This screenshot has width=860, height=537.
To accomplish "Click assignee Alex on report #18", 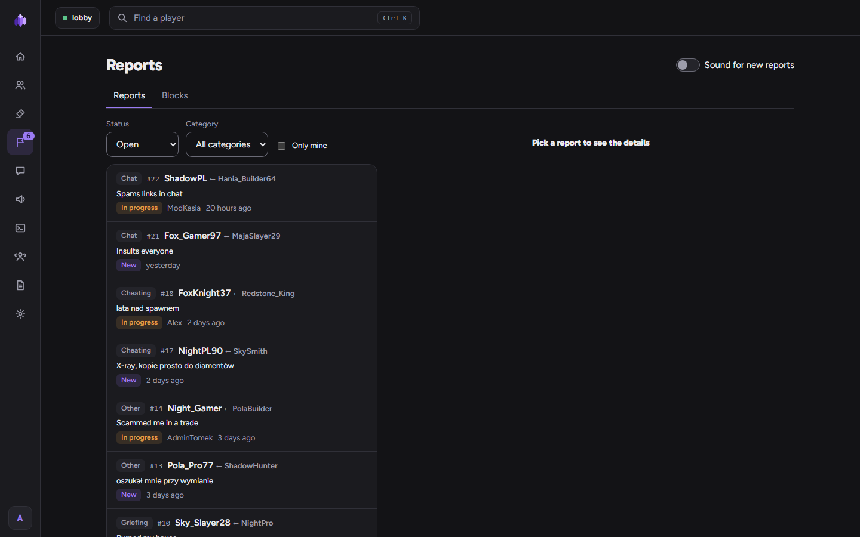I will (174, 323).
